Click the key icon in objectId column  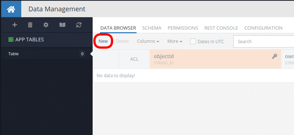[275, 56]
